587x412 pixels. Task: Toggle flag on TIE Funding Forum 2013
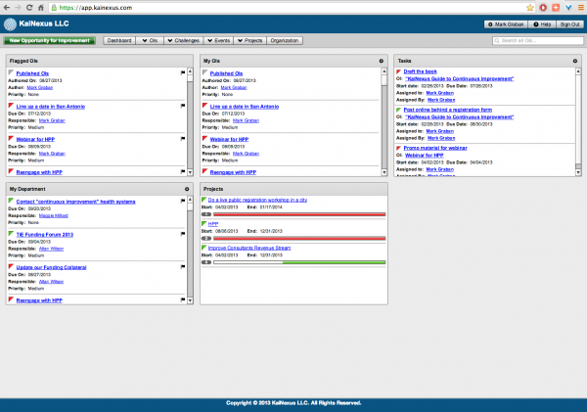coord(183,234)
